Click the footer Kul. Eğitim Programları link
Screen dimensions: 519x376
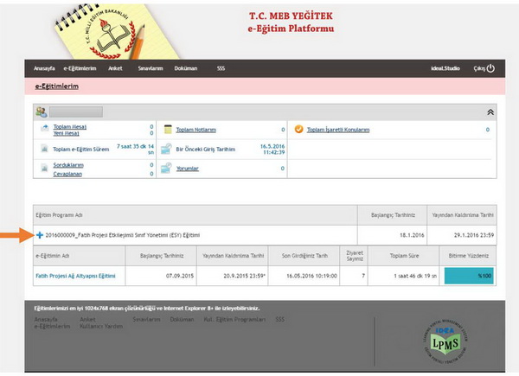[x=234, y=320]
